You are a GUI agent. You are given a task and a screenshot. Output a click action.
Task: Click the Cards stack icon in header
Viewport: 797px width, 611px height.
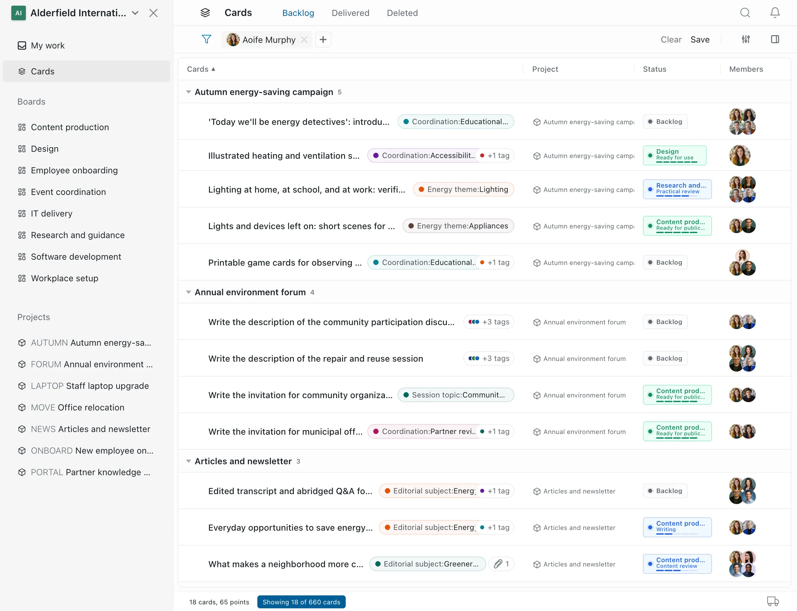(205, 13)
